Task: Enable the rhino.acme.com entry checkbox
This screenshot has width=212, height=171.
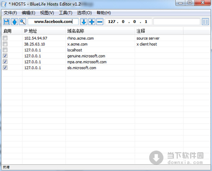Action: [x=5, y=38]
